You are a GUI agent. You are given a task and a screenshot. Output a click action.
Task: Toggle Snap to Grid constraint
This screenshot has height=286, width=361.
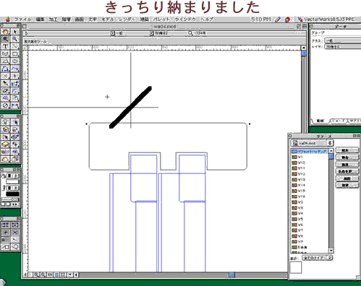coord(6,225)
